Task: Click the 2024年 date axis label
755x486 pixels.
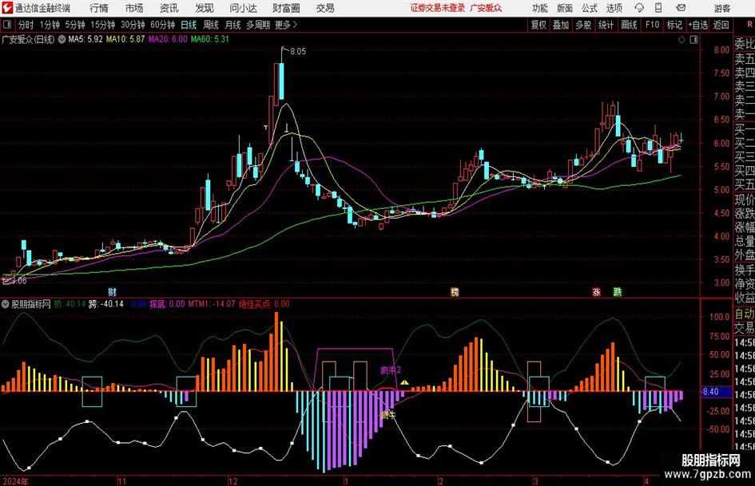Action: tap(15, 481)
